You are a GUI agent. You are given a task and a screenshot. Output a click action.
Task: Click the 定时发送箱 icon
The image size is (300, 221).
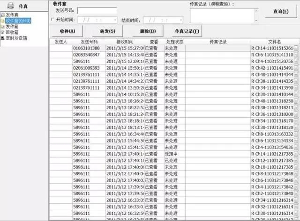pyautogui.click(x=3, y=38)
